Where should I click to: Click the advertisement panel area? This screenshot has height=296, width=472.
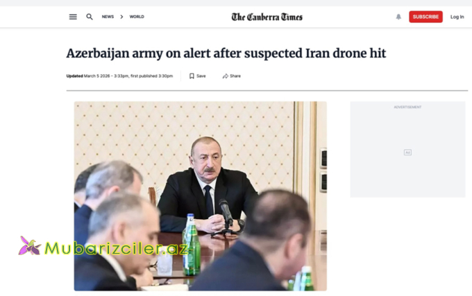pyautogui.click(x=407, y=149)
